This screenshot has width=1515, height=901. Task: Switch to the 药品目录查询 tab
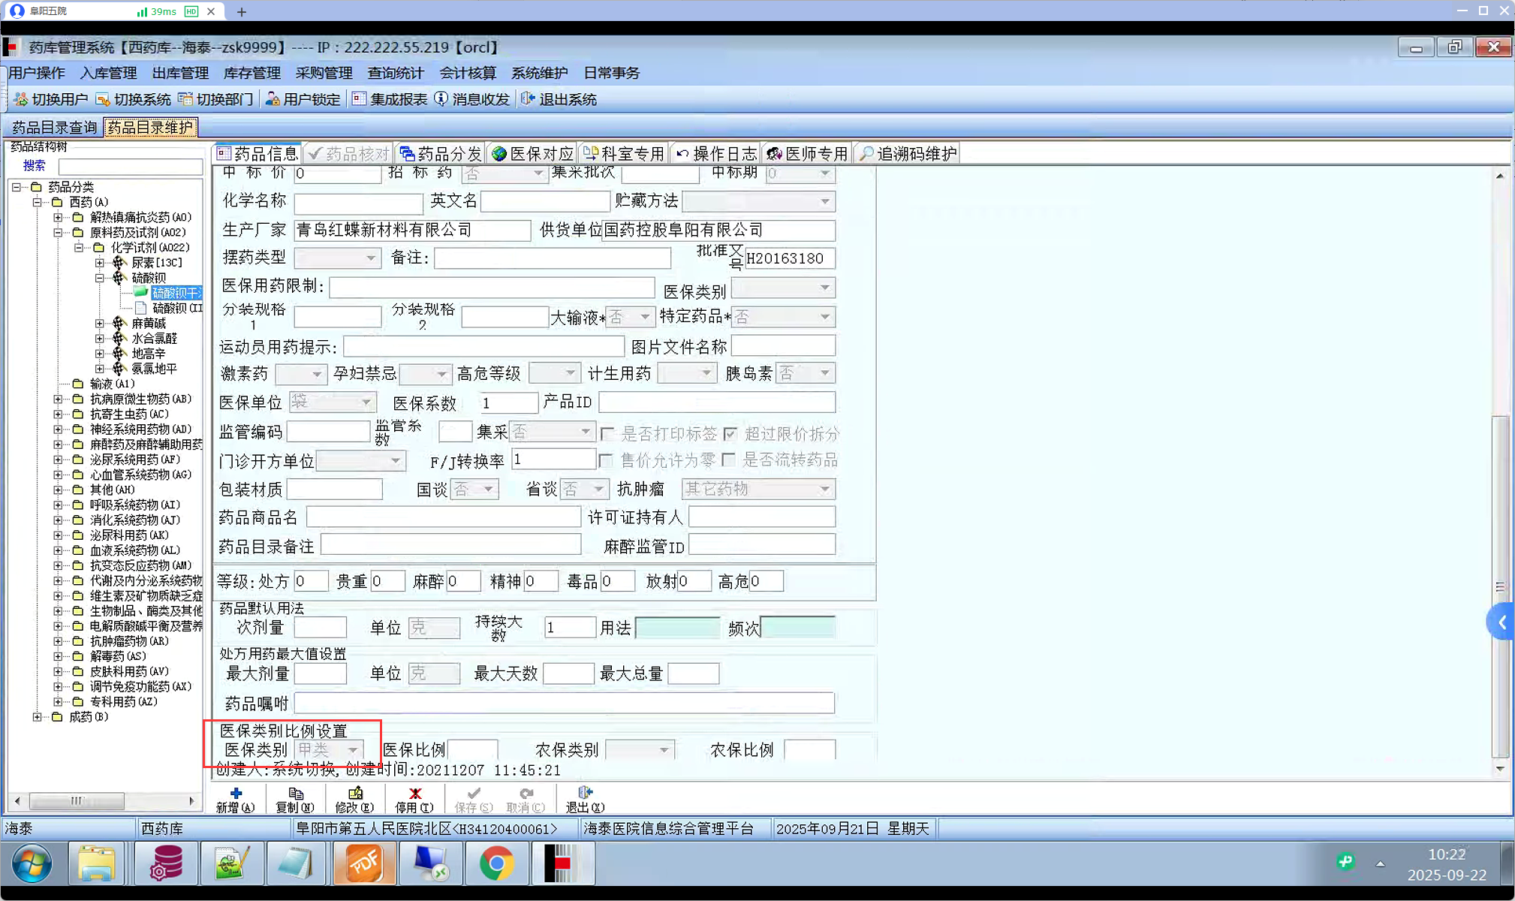click(x=54, y=127)
